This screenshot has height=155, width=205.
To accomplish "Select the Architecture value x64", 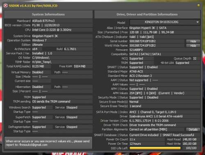I will point(34,49).
